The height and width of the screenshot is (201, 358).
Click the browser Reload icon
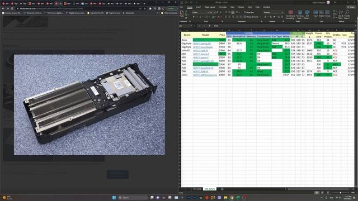coord(12,8)
